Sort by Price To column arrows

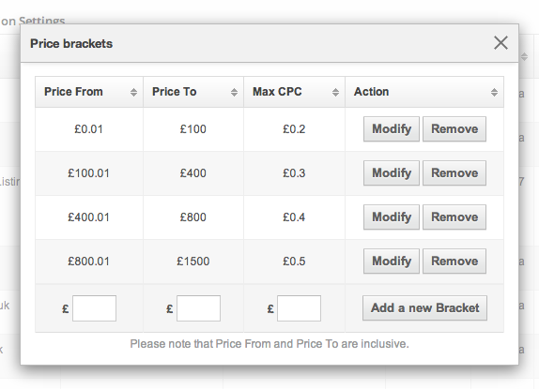234,92
